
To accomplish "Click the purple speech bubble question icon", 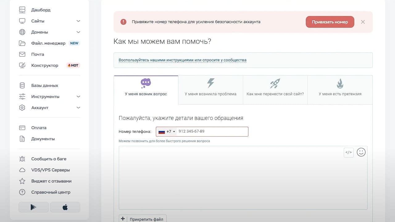I will click(x=146, y=83).
